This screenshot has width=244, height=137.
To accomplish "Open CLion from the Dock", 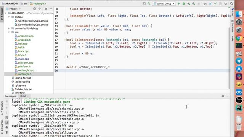I will point(239,108).
